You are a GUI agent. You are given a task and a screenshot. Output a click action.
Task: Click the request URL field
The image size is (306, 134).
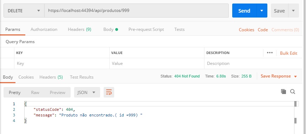point(136,11)
